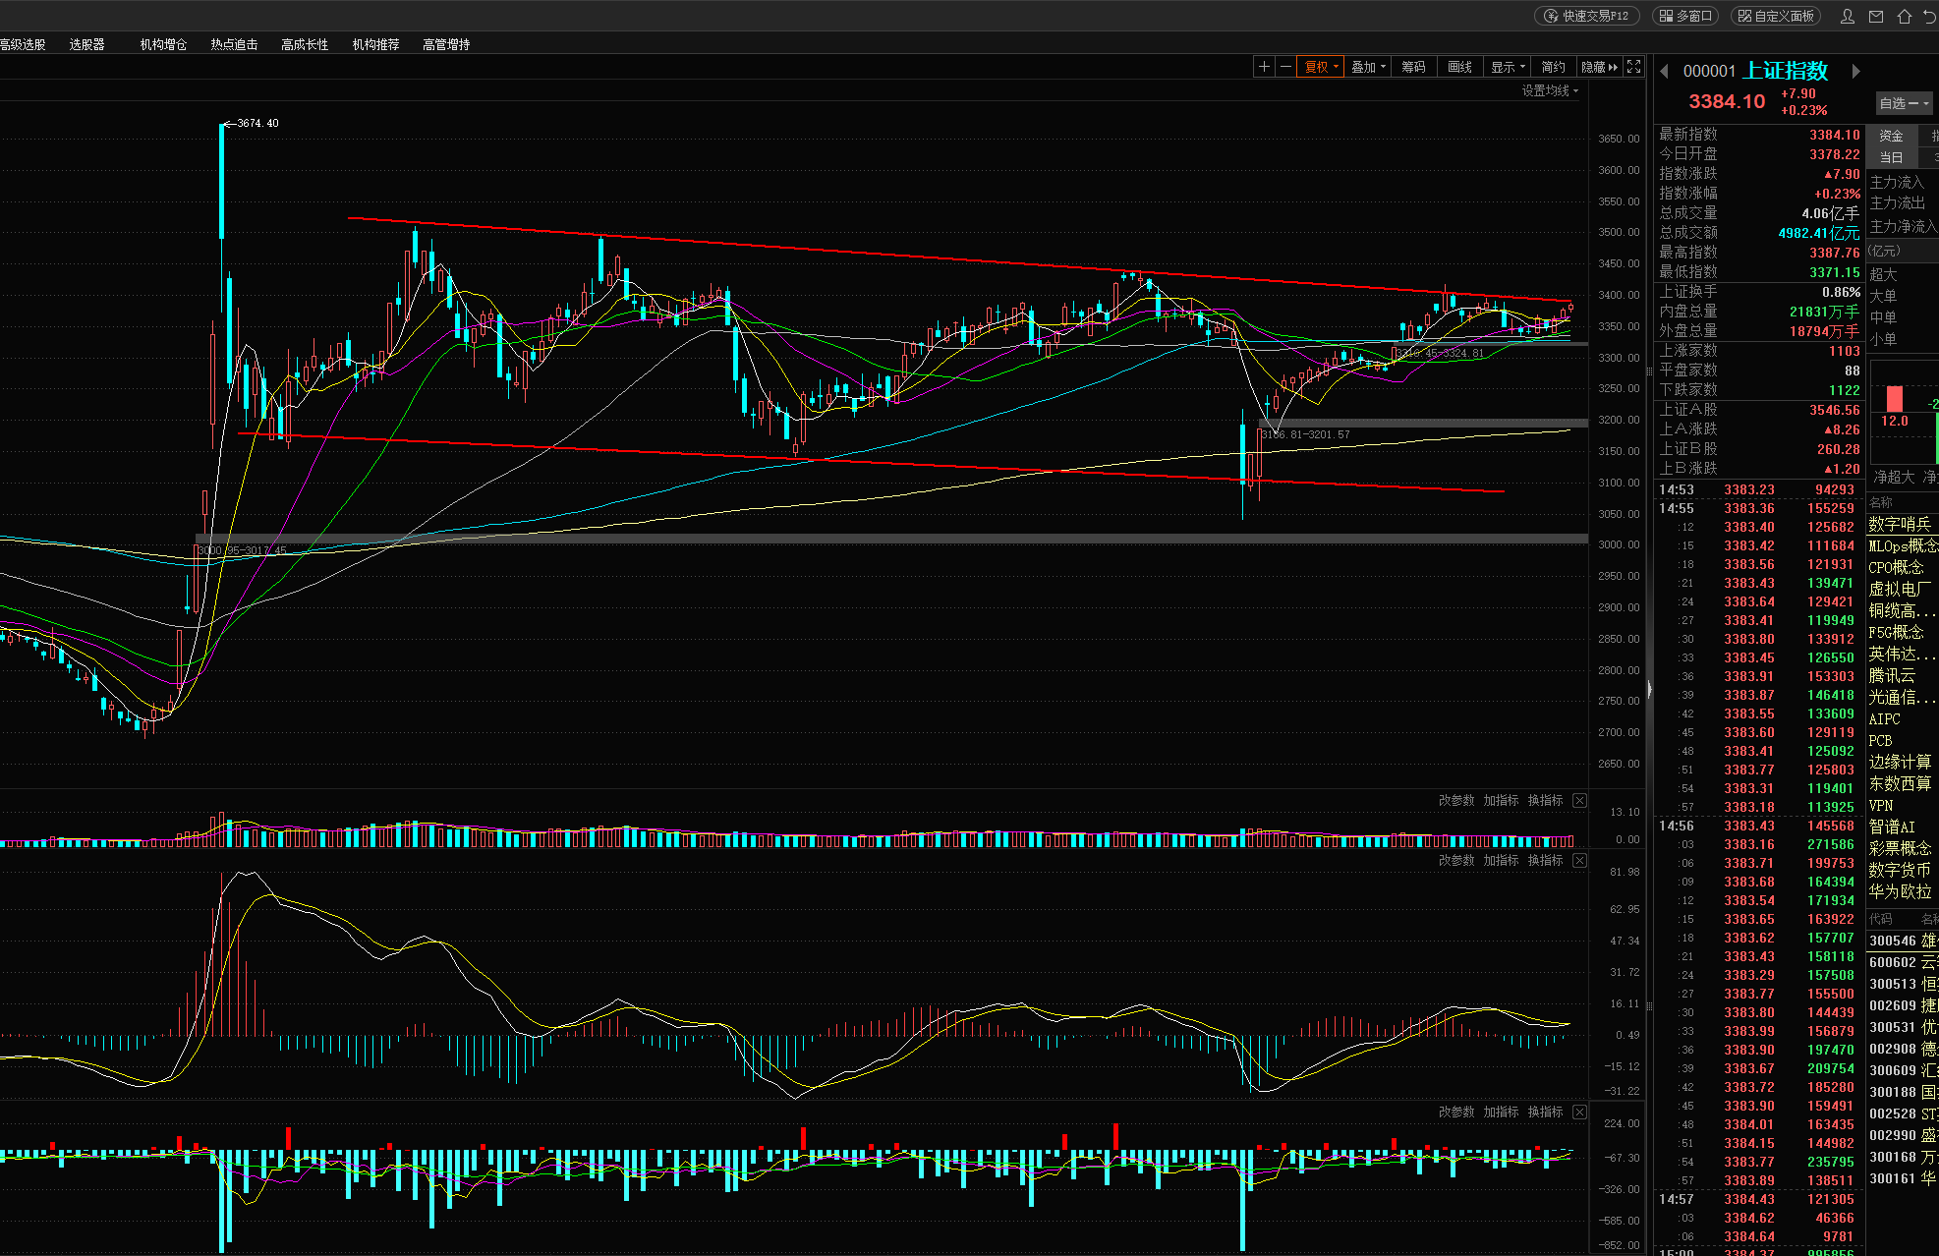Open 机构推荐 menu
Viewport: 1939px width, 1256px height.
point(375,44)
